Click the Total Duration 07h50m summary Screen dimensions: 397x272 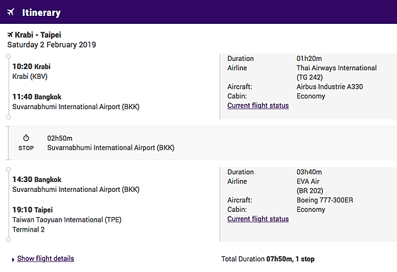click(268, 259)
